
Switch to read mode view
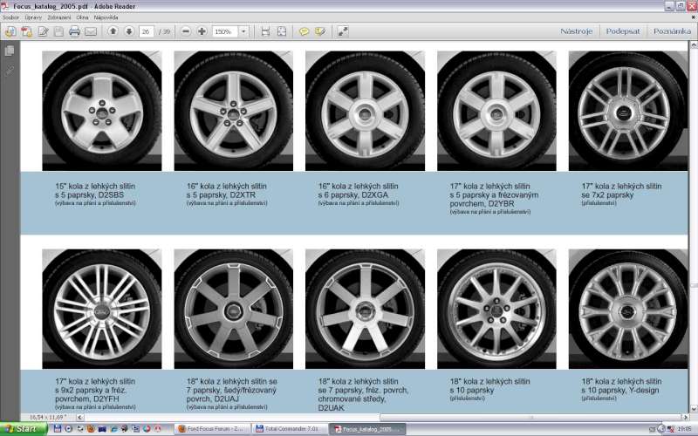343,31
